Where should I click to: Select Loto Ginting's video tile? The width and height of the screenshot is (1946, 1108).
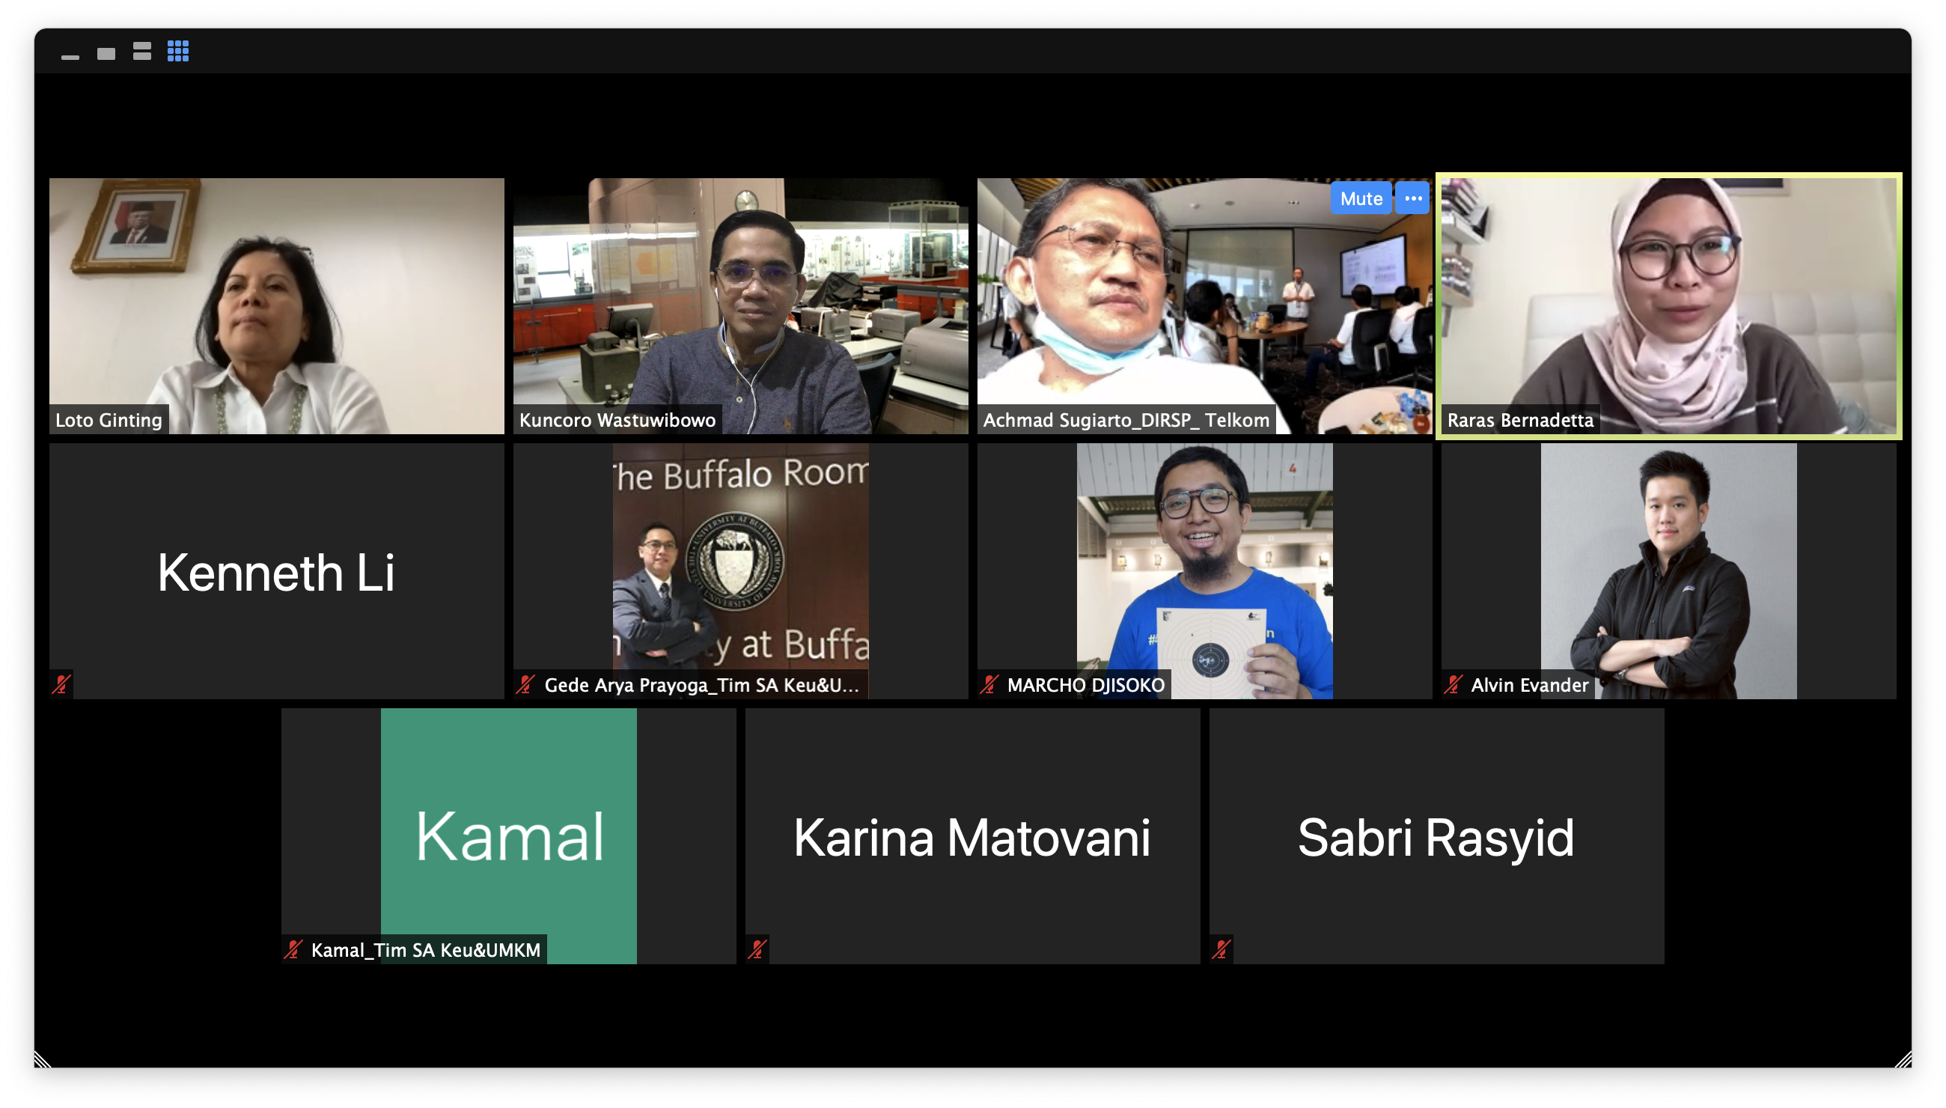[277, 306]
